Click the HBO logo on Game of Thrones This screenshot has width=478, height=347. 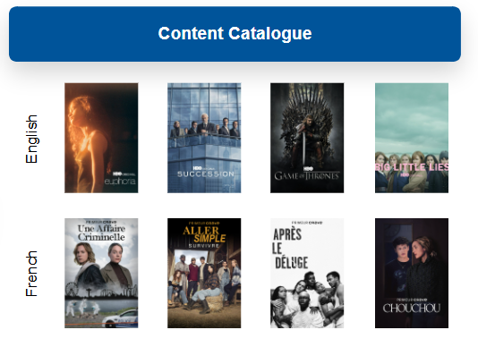click(308, 168)
